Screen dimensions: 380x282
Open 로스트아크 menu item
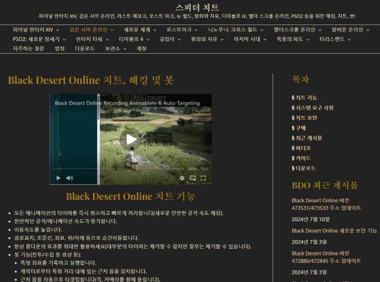pos(179,30)
